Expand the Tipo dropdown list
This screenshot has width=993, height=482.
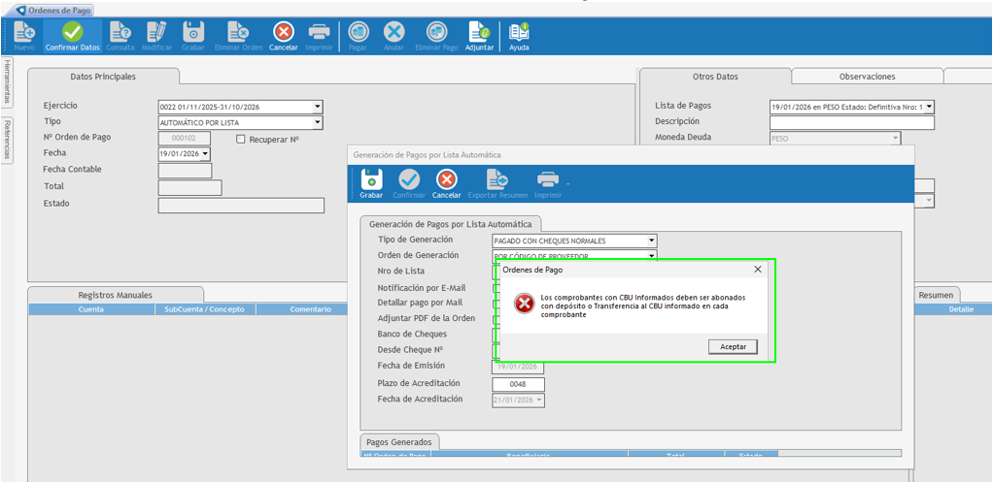pyautogui.click(x=317, y=123)
